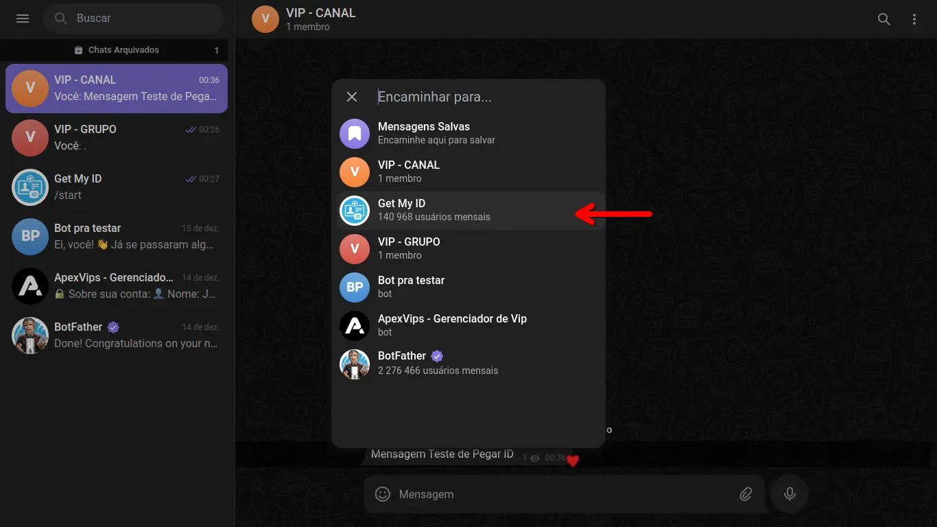Click ApexVips avatar in sidebar
The width and height of the screenshot is (937, 527).
tap(30, 285)
